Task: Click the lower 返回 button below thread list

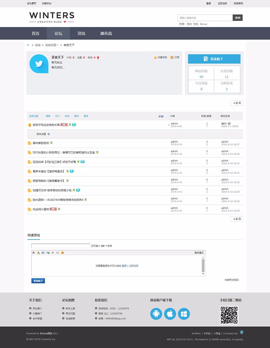Action: point(237,219)
